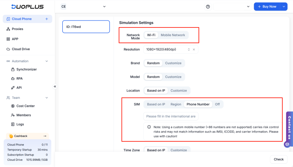293x167 pixels.
Task: Turn SIM setting to Off
Action: pos(217,104)
